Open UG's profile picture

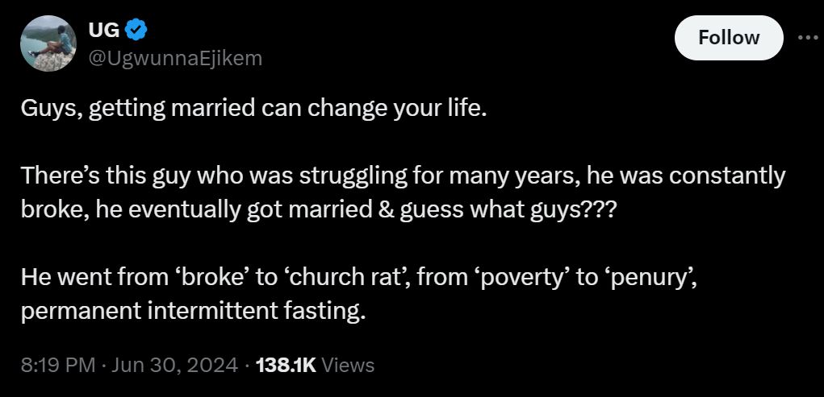pos(46,43)
